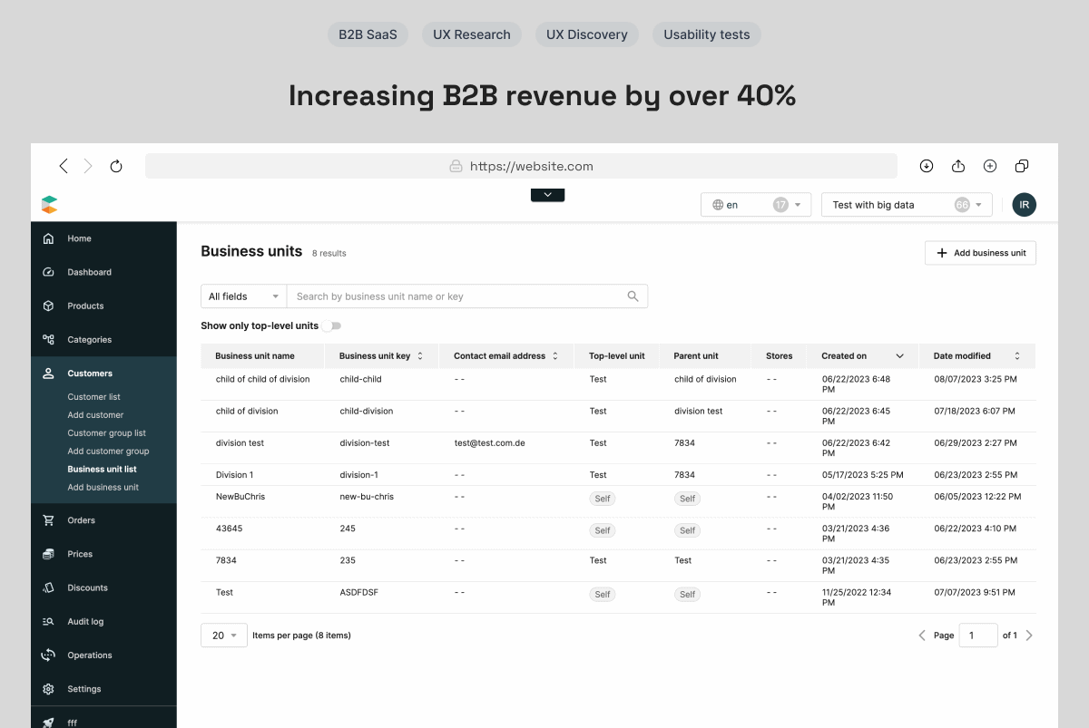Click the '235' business unit key cell

pyautogui.click(x=348, y=560)
